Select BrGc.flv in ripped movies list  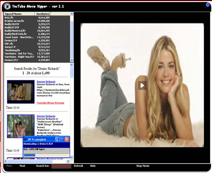[37, 18]
